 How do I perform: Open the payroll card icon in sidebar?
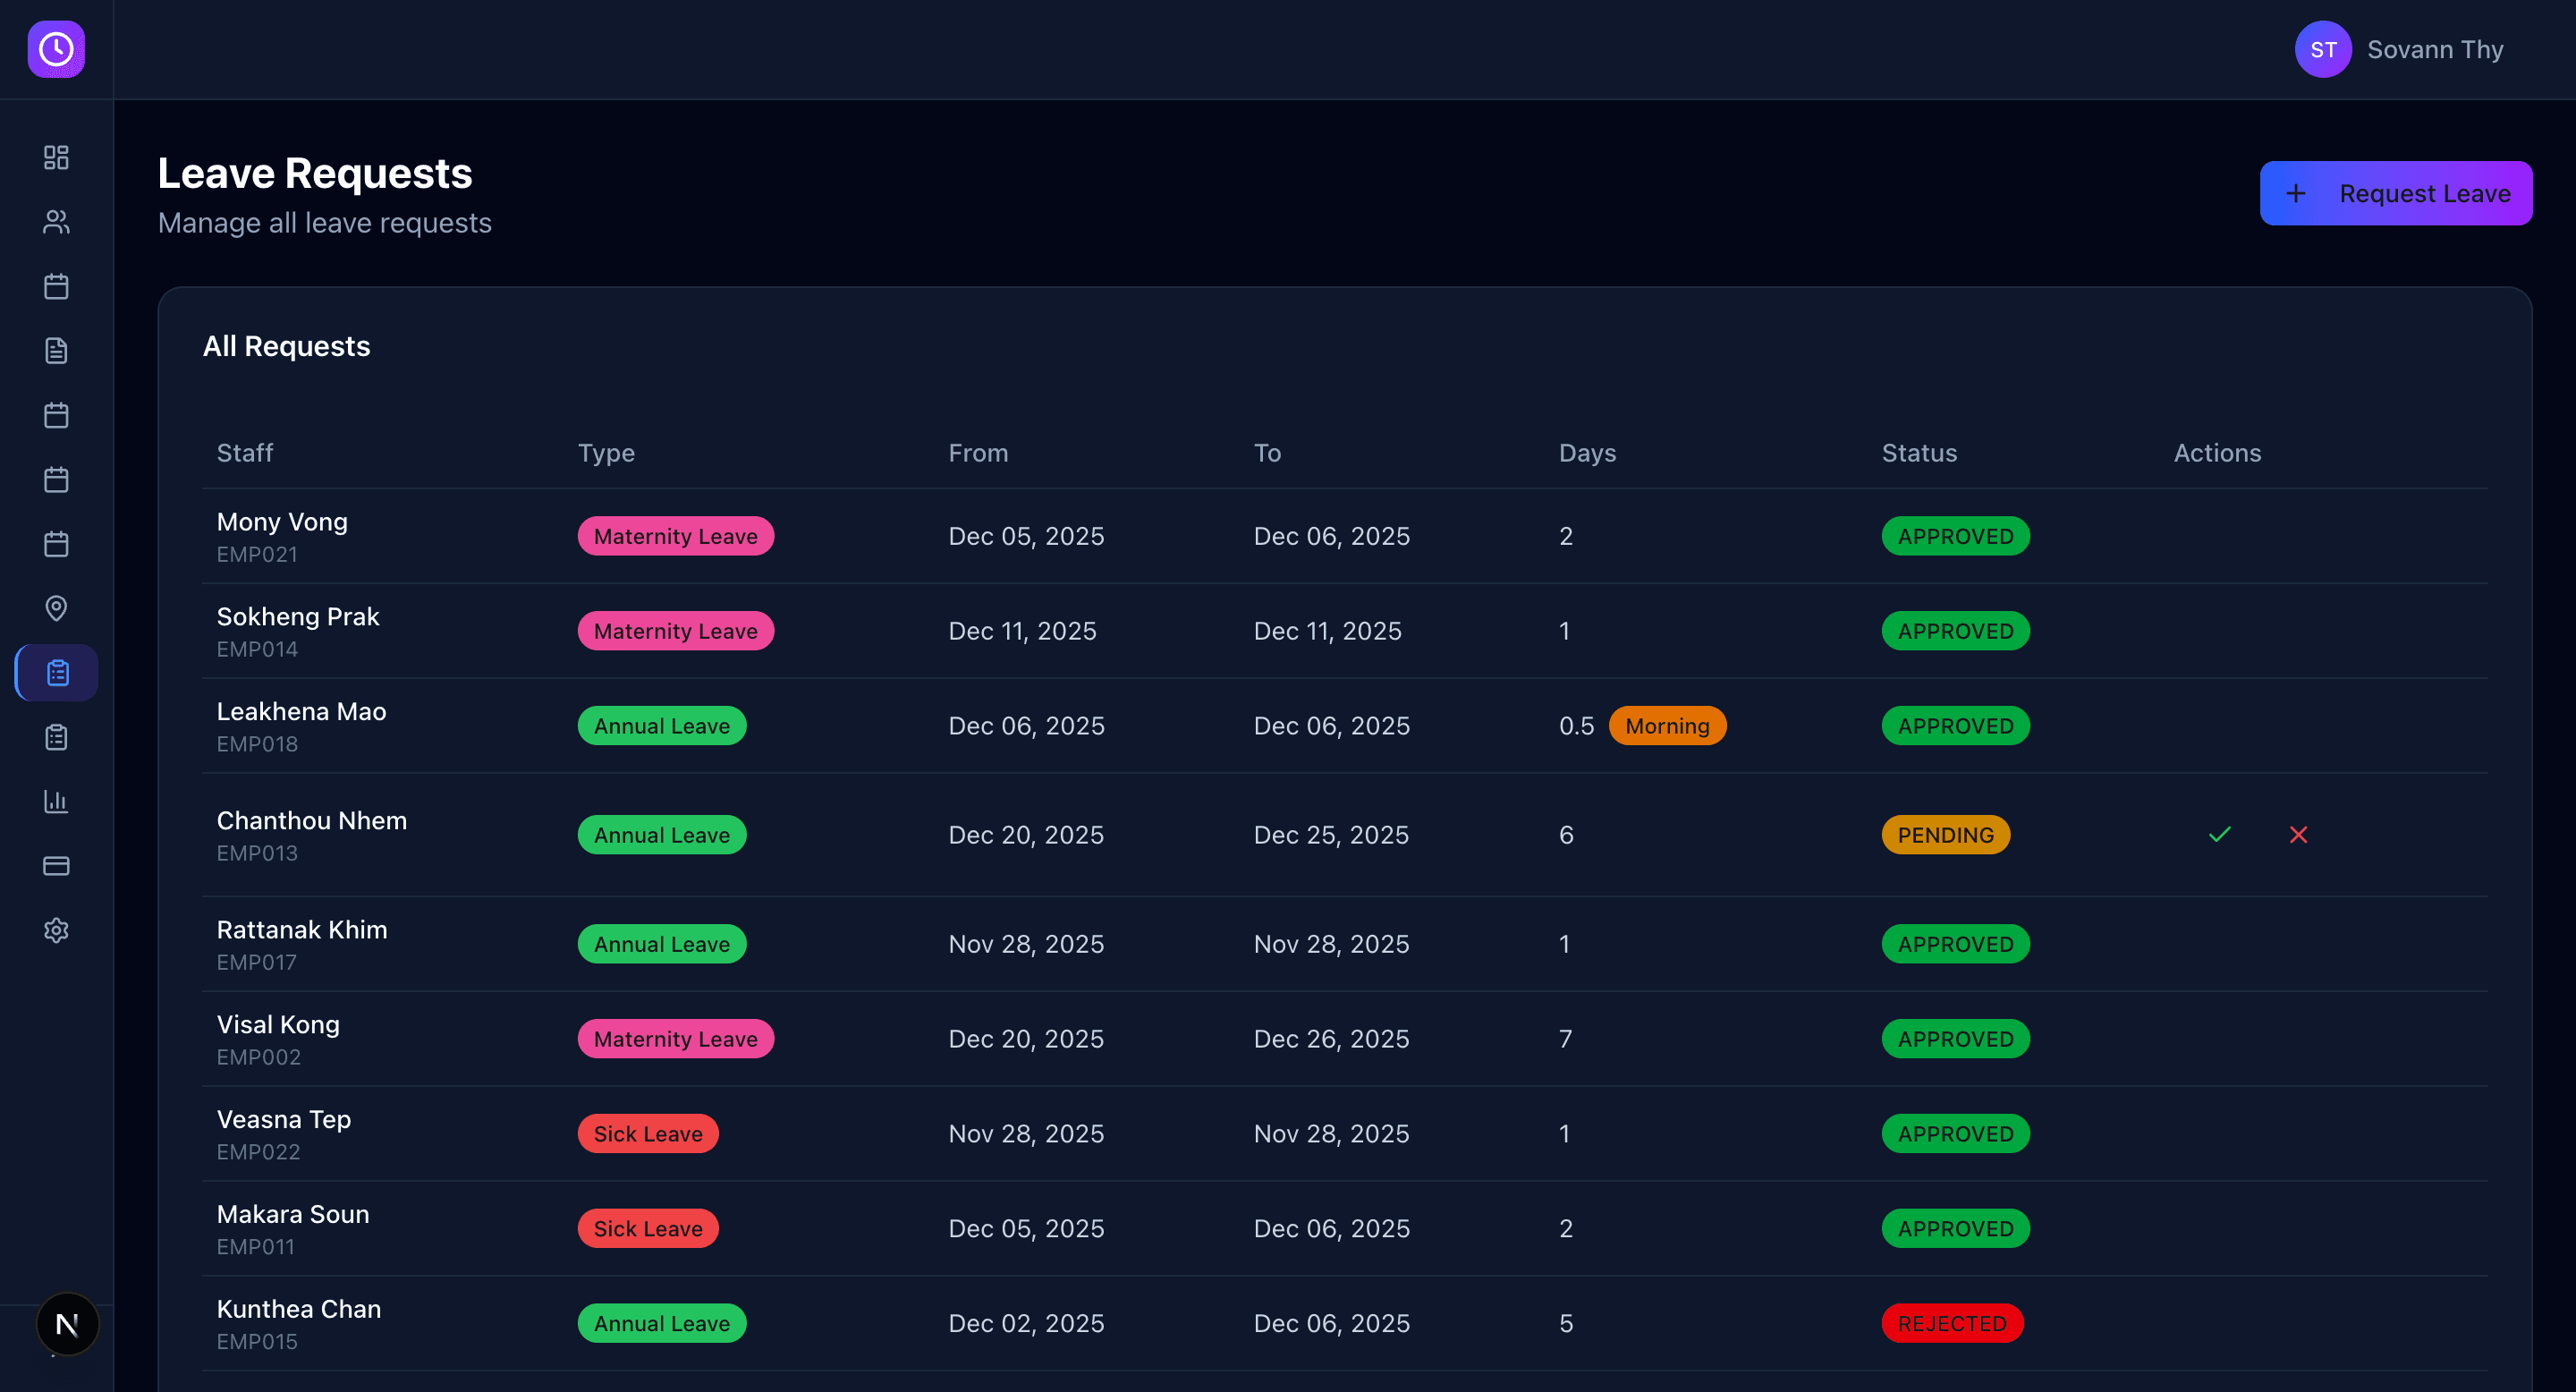pos(55,866)
